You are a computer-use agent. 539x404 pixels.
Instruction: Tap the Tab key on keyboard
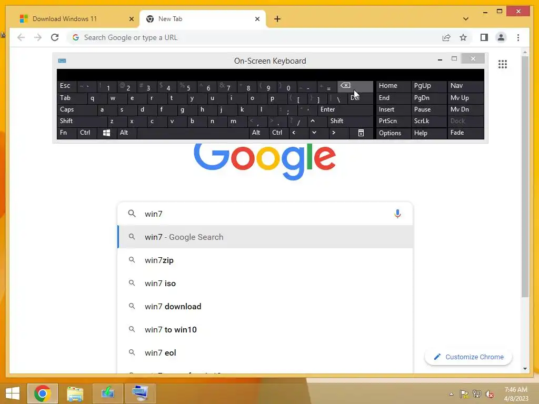[72, 98]
